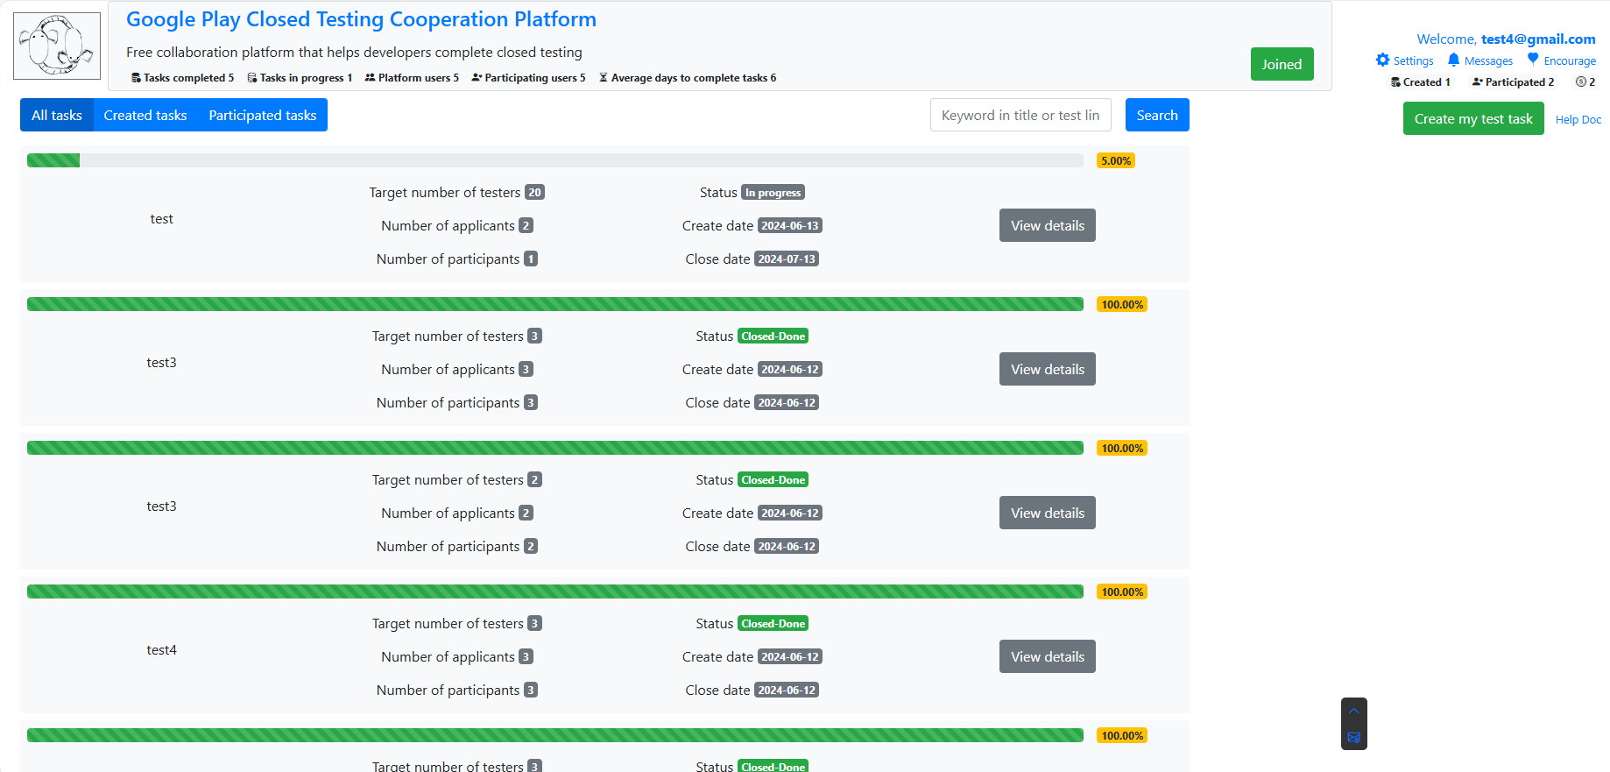
Task: Open the Settings link
Action: [1414, 60]
